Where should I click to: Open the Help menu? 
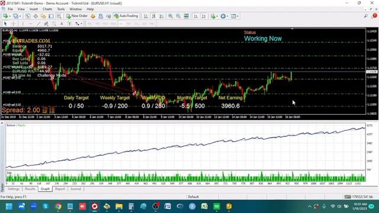click(90, 9)
